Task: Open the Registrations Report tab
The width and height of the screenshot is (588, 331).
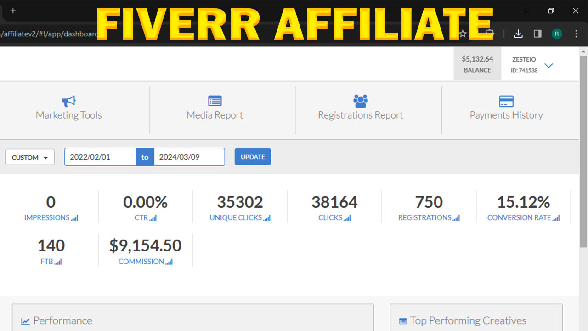Action: pyautogui.click(x=361, y=109)
